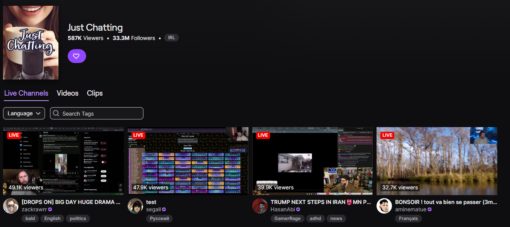Screen dimensions: 510x227
Task: Click LIVE badge on aminematue's stream
Action: tap(387, 135)
